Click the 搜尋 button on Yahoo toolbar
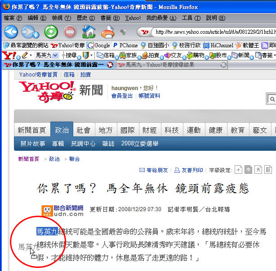276x271 pixels. 71,55
